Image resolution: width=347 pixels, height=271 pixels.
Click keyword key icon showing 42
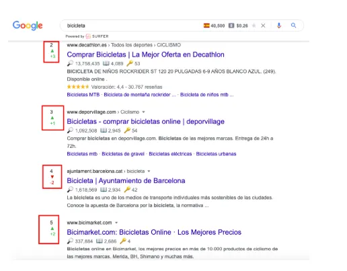coord(127,190)
